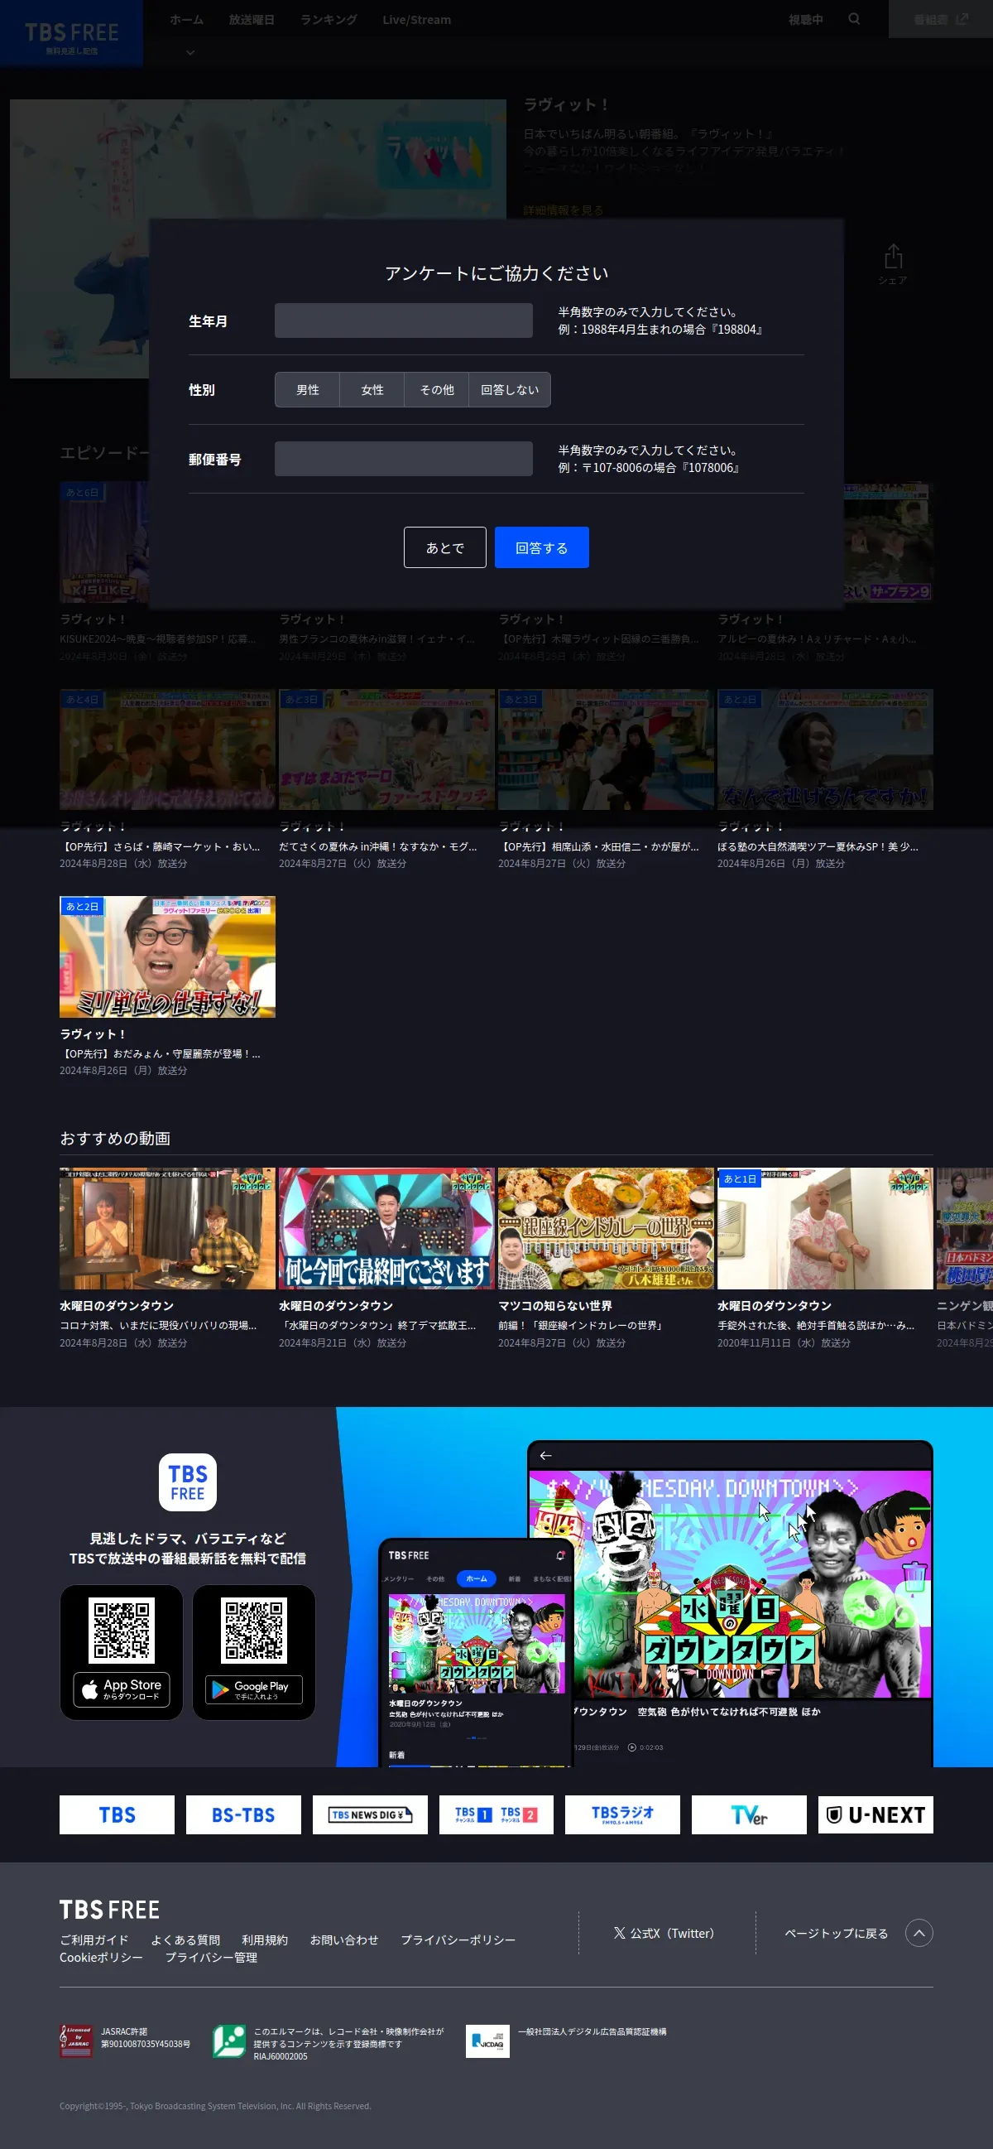Open だてさくの夏休み in沖縄 episode thumbnail
This screenshot has height=2149, width=993.
(x=386, y=749)
